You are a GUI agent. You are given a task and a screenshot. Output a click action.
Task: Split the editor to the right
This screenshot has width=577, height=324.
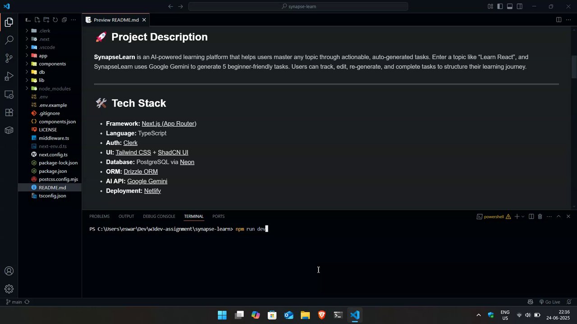[x=559, y=20]
